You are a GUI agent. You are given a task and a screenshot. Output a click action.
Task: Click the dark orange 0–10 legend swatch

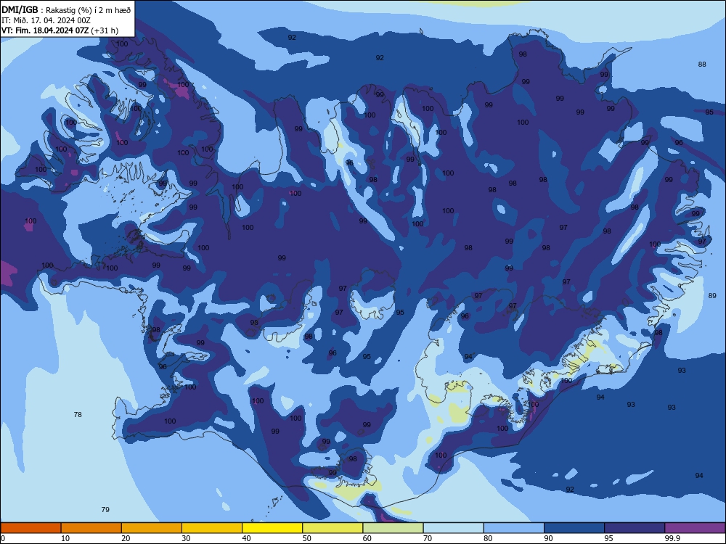[30, 528]
